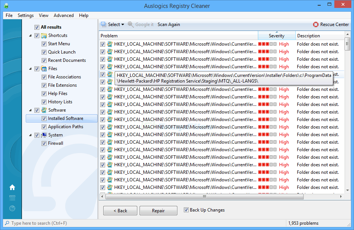Click vertical scrollbar down arrow
Viewport: 354px width, 230px height.
pyautogui.click(x=348, y=190)
